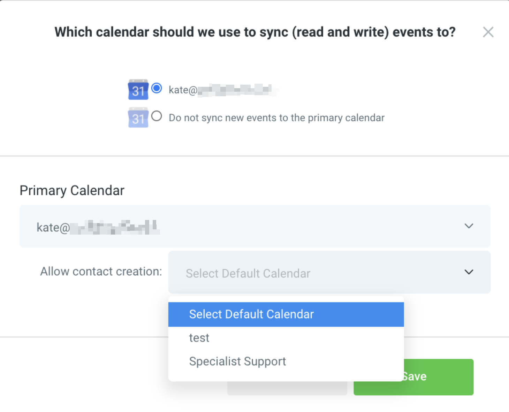Click the Allow contact creation label
This screenshot has height=412, width=509.
tap(101, 272)
